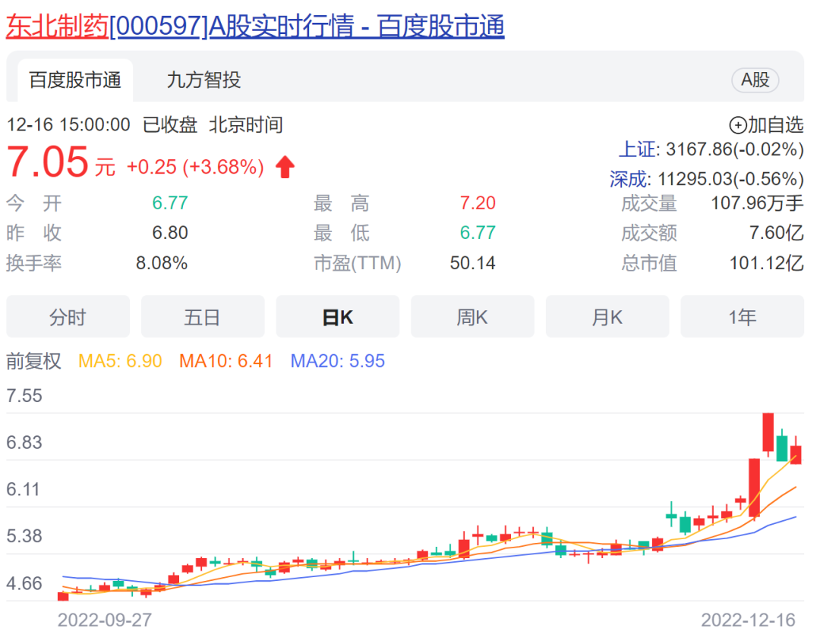Toggle the 1年 one-year chart view

[x=743, y=317]
